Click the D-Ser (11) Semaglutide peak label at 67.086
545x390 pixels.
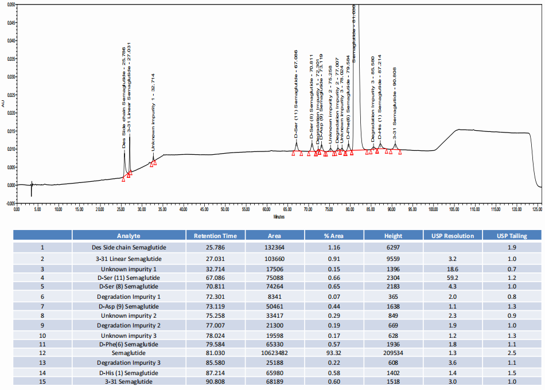point(296,93)
